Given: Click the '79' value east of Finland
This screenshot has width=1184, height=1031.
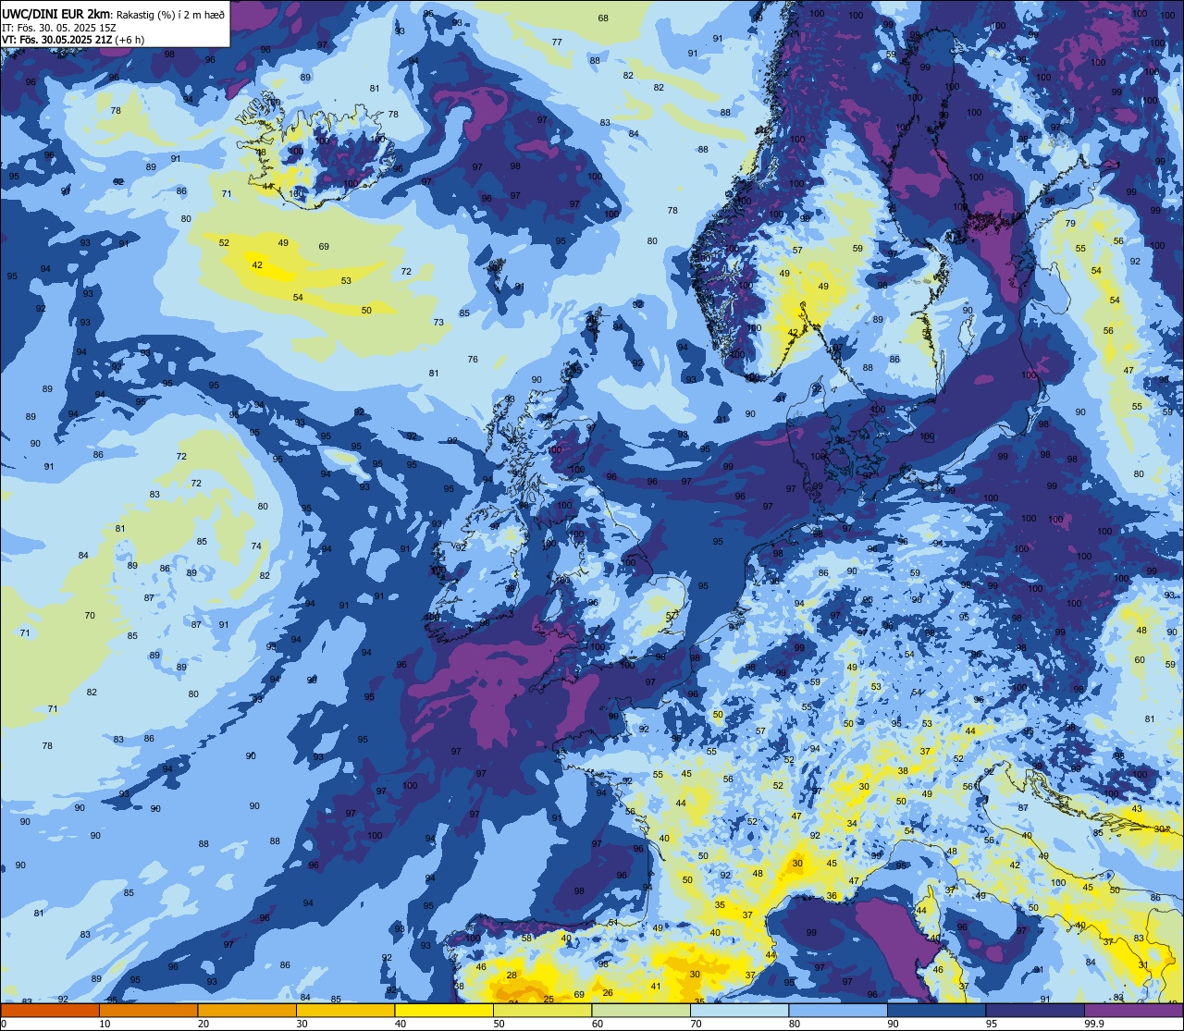Looking at the screenshot, I should pyautogui.click(x=1070, y=224).
